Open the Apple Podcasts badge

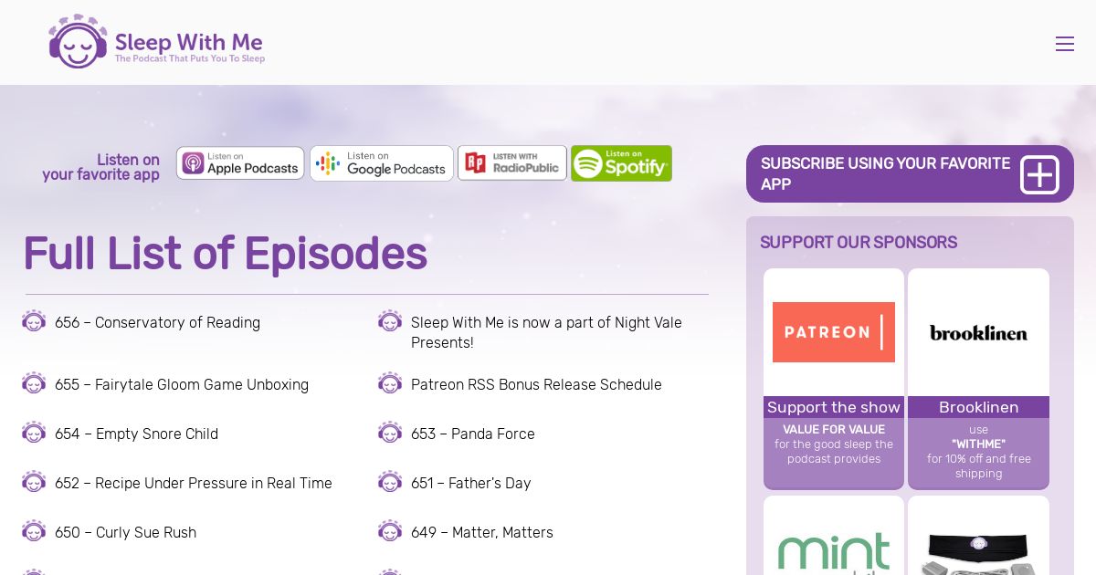pyautogui.click(x=240, y=163)
